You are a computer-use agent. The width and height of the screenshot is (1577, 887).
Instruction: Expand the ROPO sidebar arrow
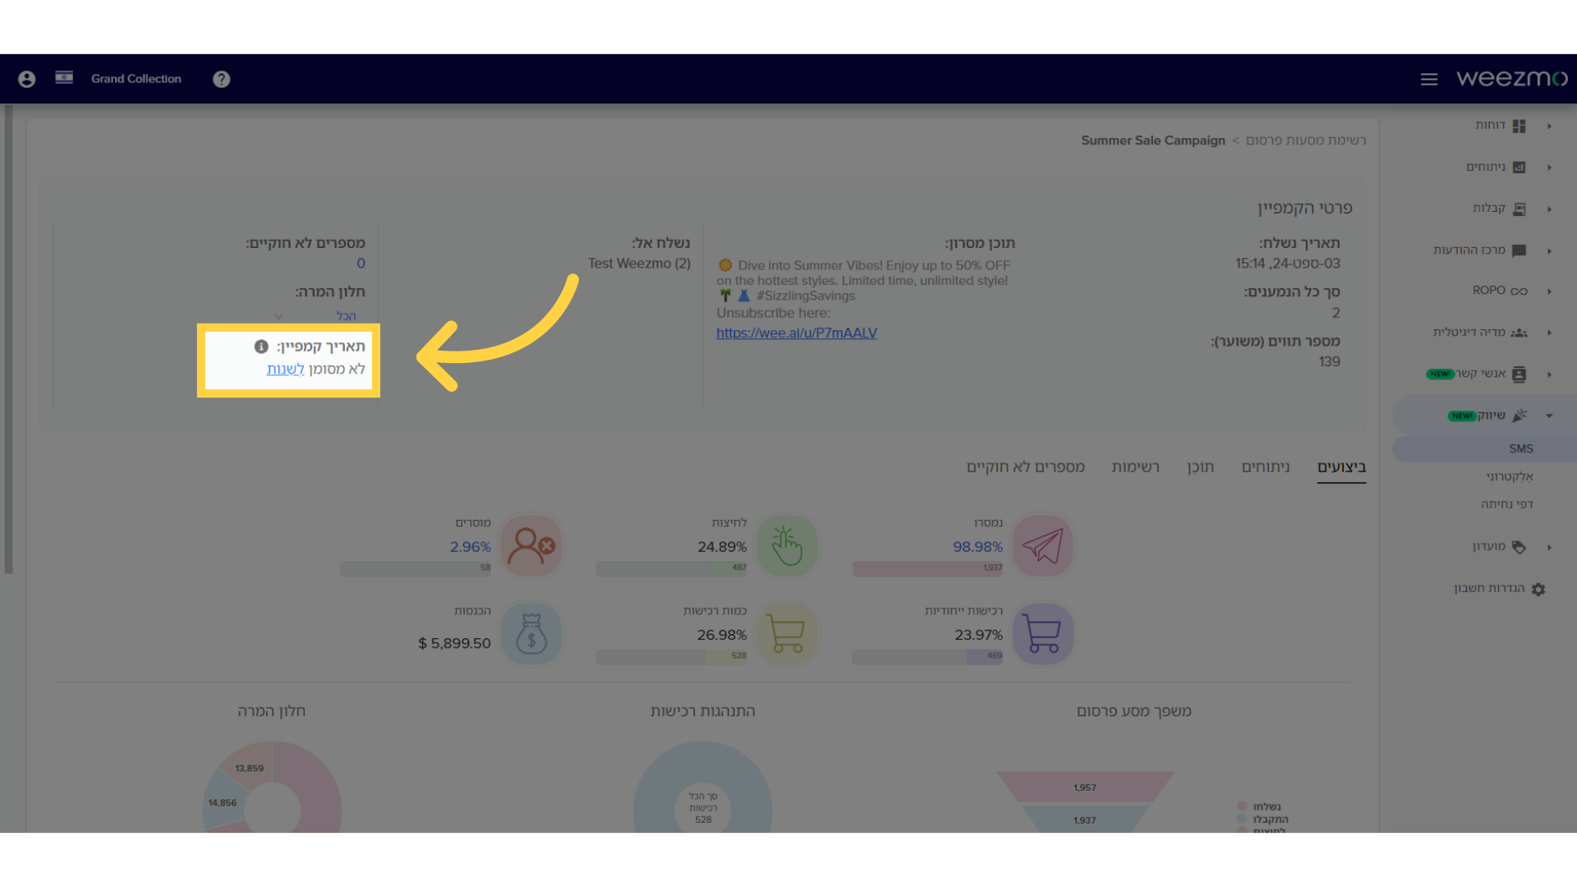click(x=1549, y=291)
